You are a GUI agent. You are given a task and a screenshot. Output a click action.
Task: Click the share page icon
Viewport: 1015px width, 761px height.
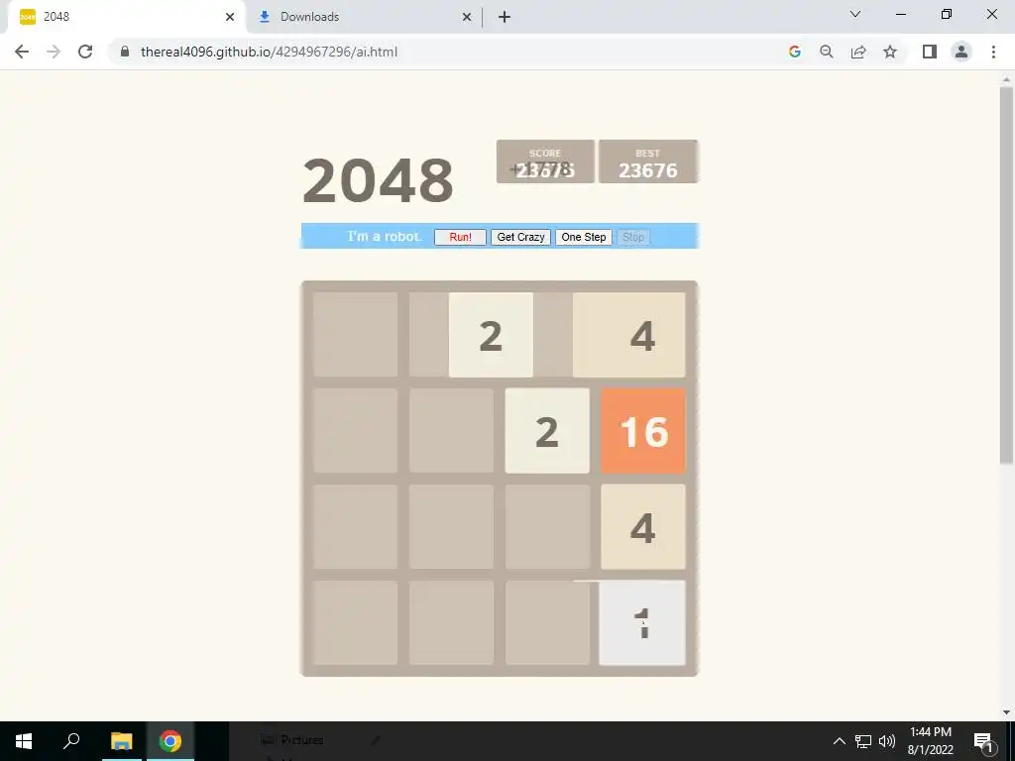[x=858, y=52]
